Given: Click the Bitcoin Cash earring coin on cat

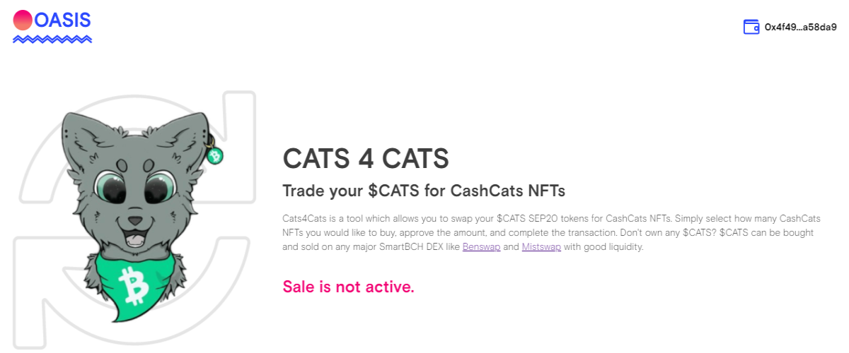Looking at the screenshot, I should pos(215,156).
